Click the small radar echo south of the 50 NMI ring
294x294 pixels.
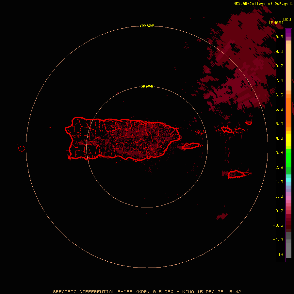[x=222, y=216]
